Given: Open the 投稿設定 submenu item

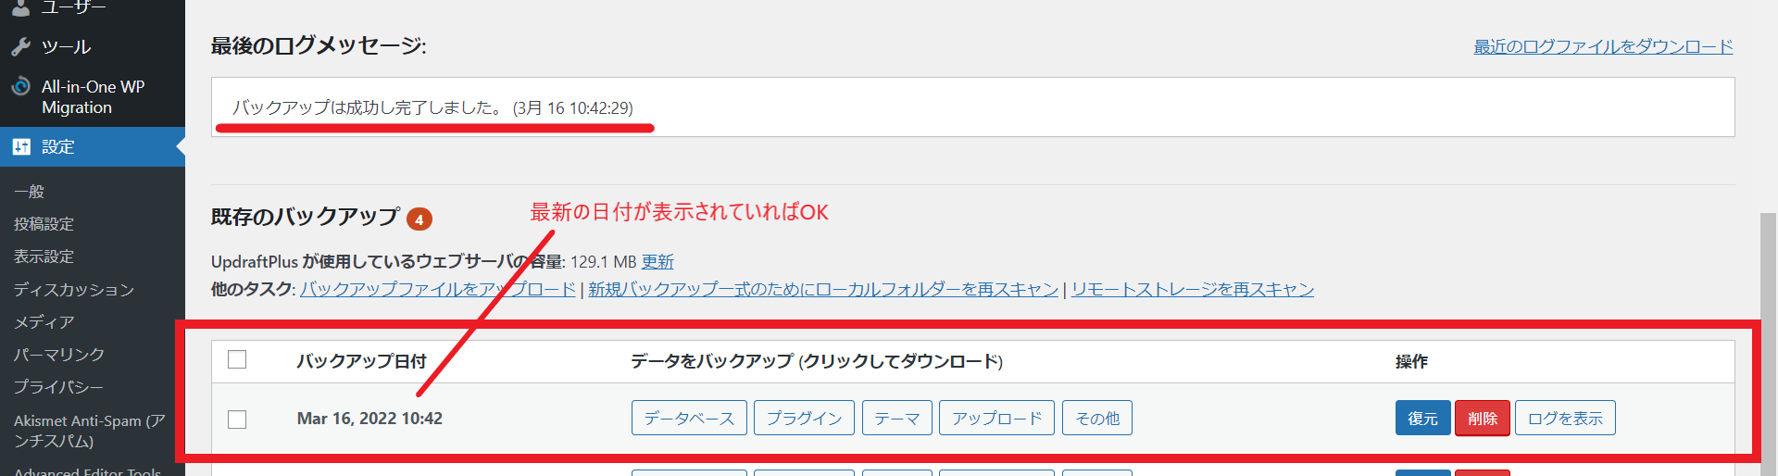Looking at the screenshot, I should tap(44, 224).
